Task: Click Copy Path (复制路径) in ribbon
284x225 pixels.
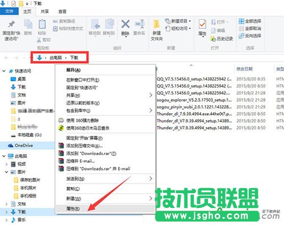Action: [64, 21]
